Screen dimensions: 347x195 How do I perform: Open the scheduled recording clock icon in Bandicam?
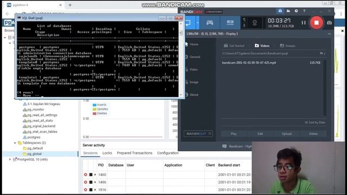coord(296,11)
